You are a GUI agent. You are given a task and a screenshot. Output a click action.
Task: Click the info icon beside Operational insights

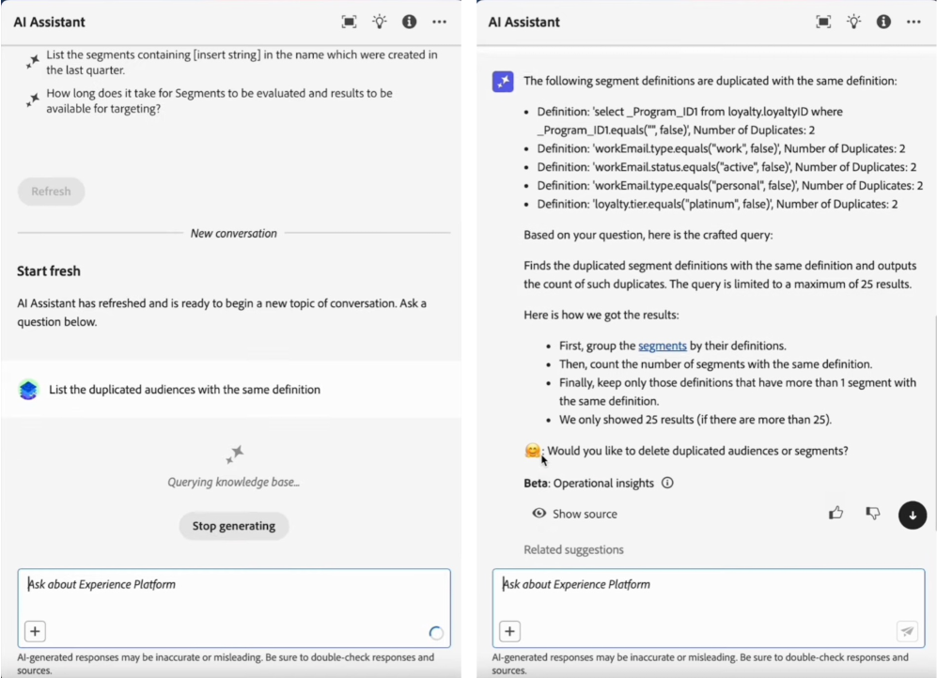(x=667, y=483)
